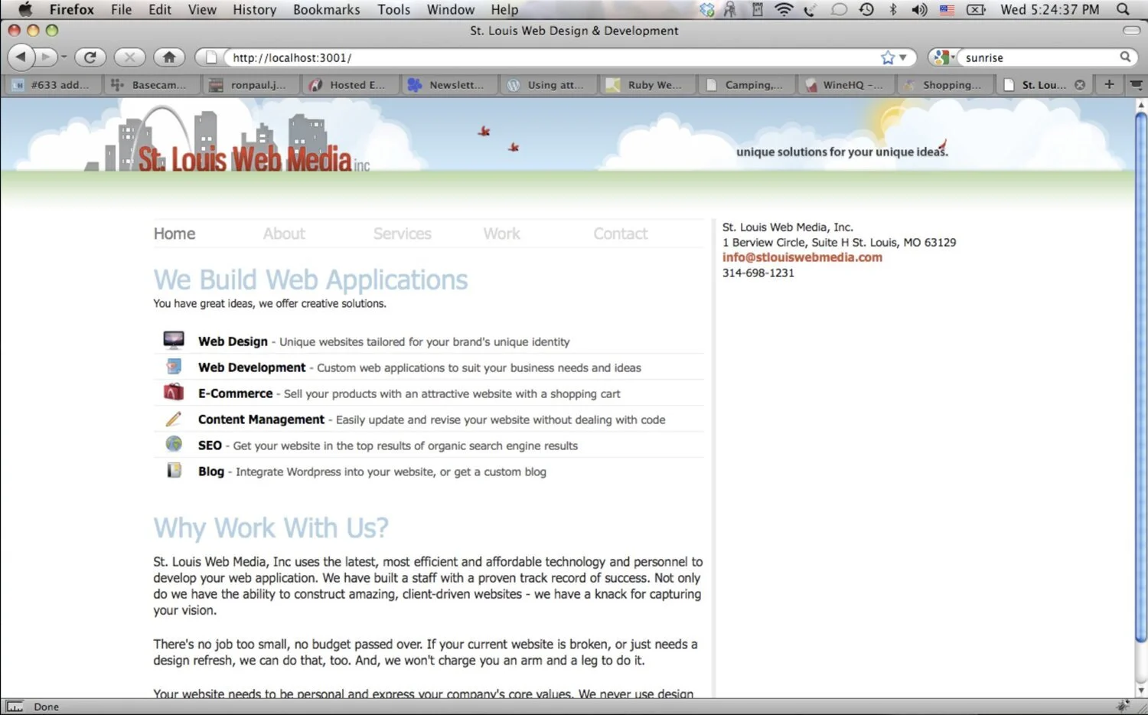Open the Edit menu
The height and width of the screenshot is (715, 1148).
pos(160,9)
